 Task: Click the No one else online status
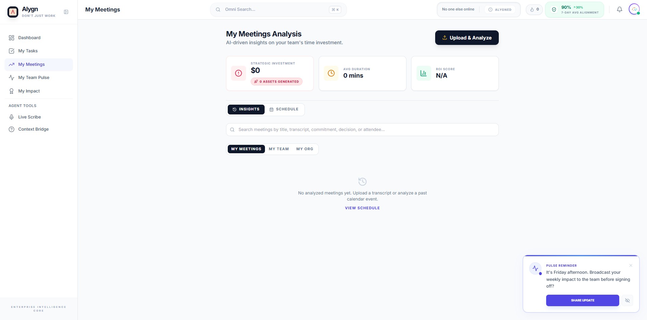point(458,9)
